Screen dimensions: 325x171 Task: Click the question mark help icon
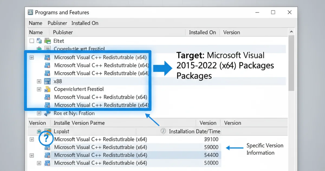(46, 138)
